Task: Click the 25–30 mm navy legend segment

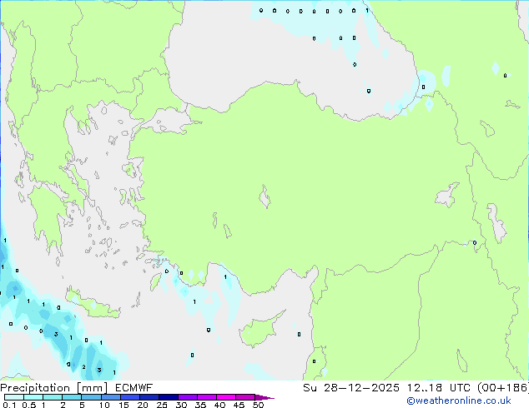Action: point(168,397)
